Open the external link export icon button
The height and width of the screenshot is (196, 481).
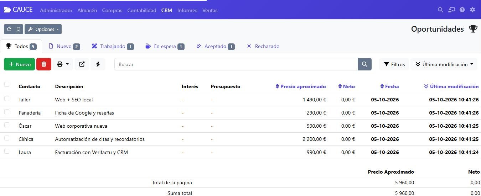coord(82,64)
